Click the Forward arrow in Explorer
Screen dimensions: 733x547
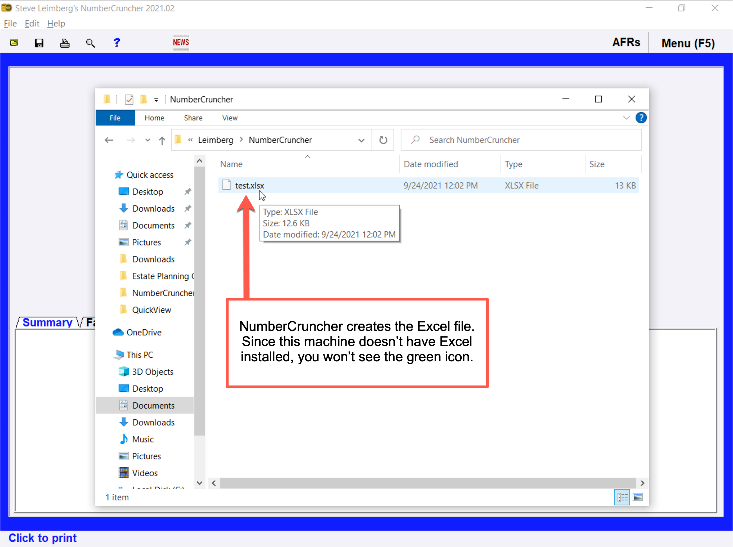[x=131, y=140]
